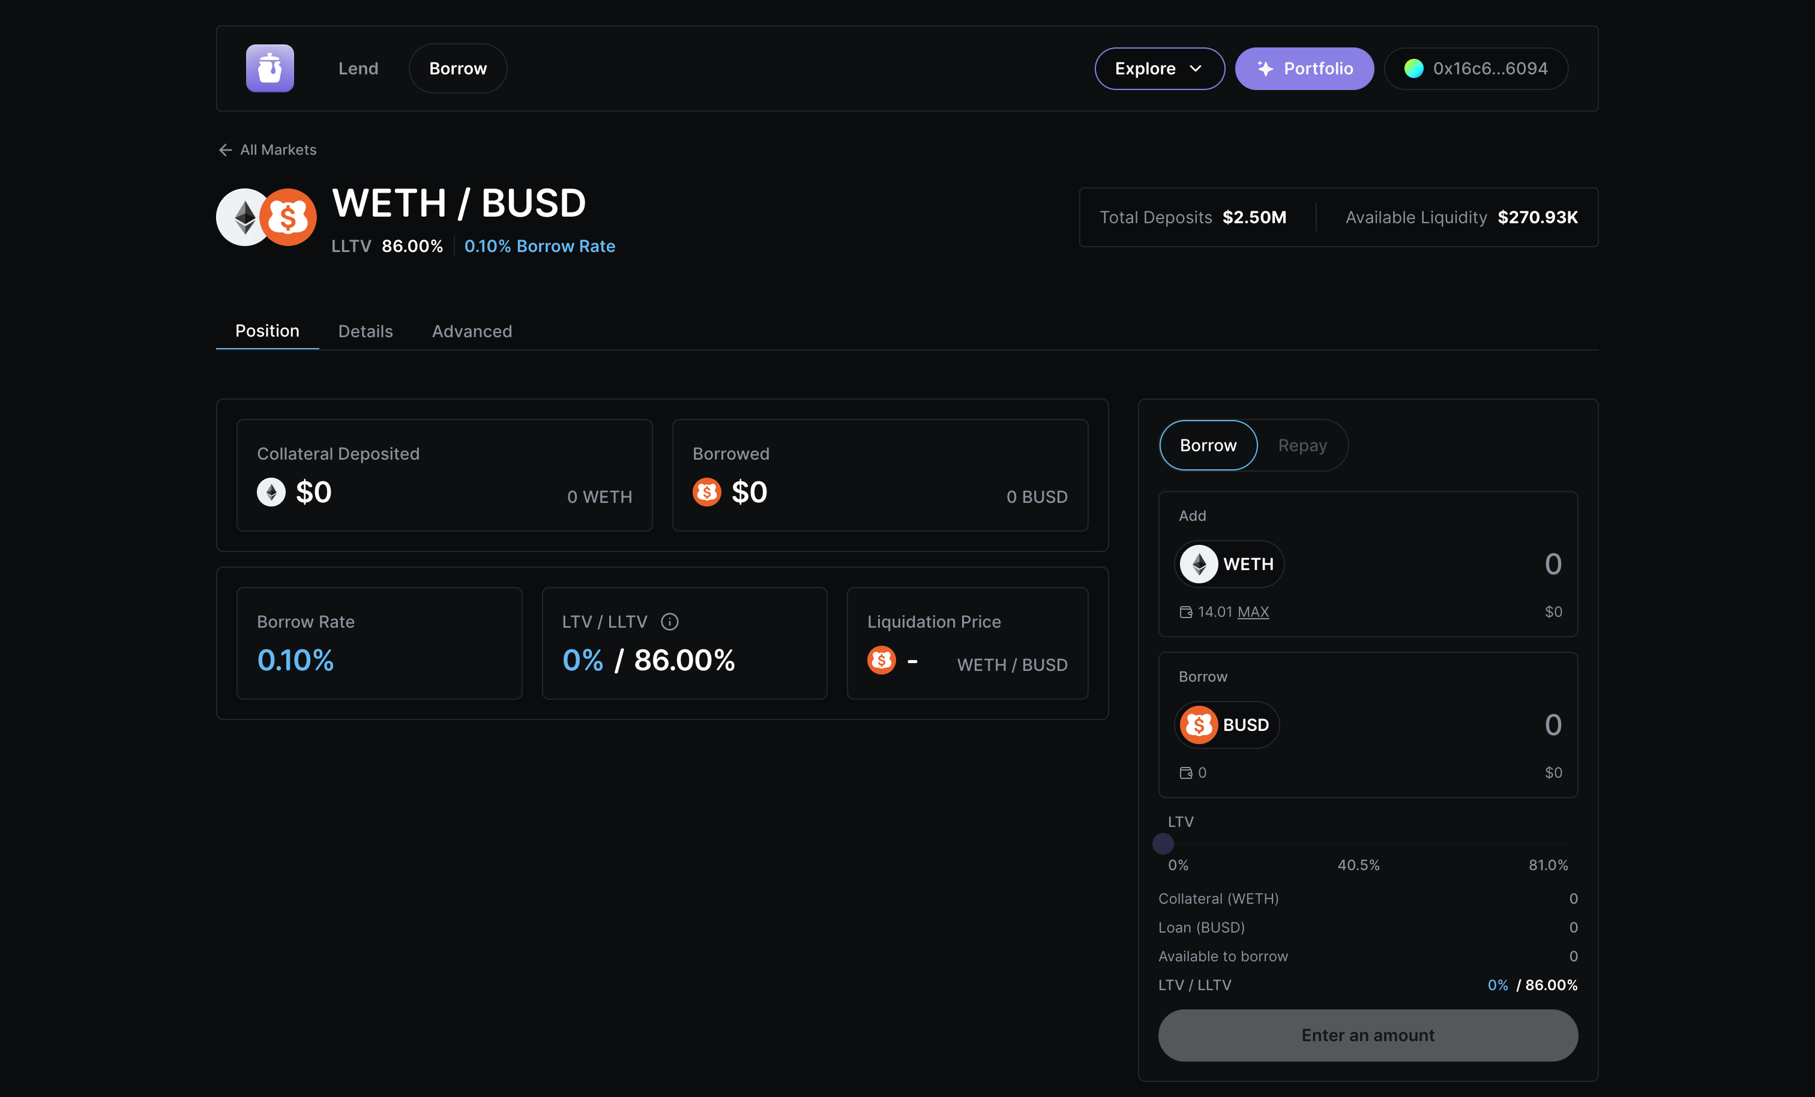Click the WETH token logo in header
The image size is (1815, 1097).
coord(243,217)
